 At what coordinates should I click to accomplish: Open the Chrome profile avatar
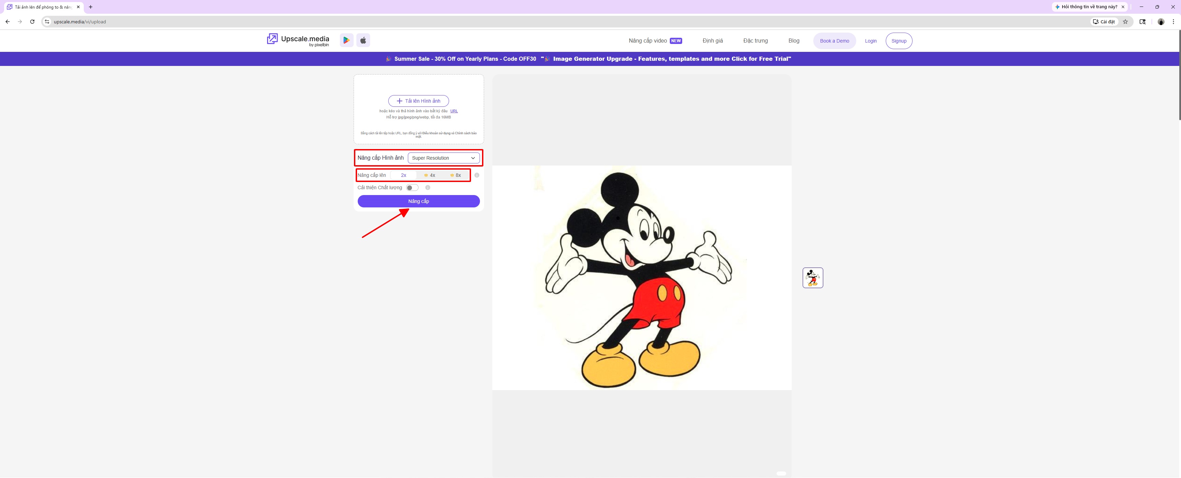[x=1161, y=22]
